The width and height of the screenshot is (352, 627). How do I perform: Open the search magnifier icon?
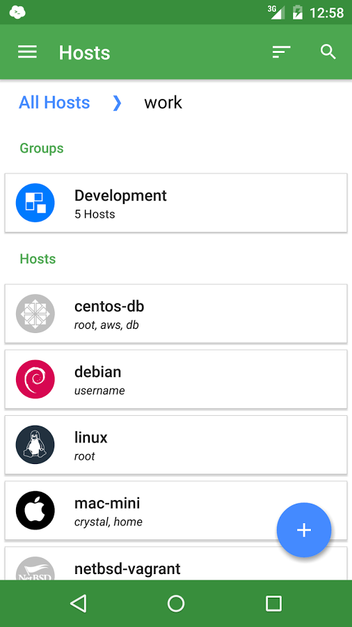[x=328, y=52]
